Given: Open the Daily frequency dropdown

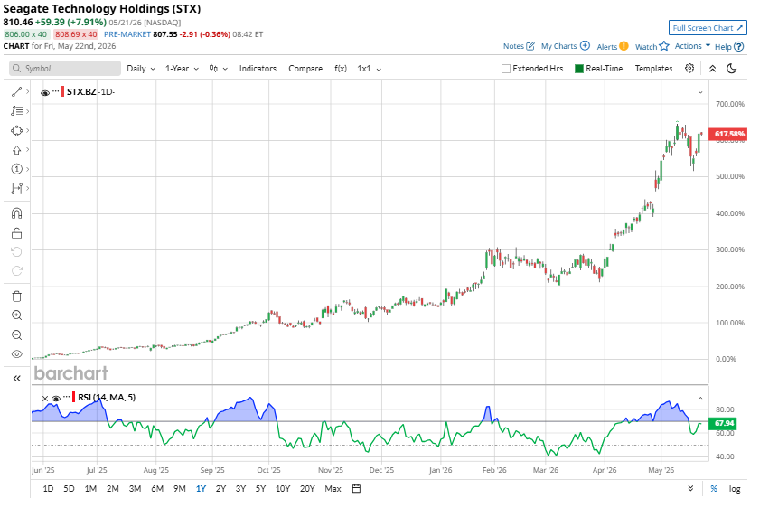Looking at the screenshot, I should tap(141, 69).
